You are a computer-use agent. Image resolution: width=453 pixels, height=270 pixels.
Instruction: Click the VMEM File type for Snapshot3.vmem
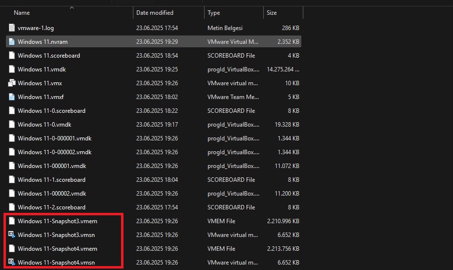pos(221,221)
